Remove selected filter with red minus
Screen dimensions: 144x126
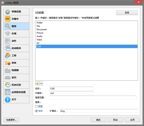point(41,83)
